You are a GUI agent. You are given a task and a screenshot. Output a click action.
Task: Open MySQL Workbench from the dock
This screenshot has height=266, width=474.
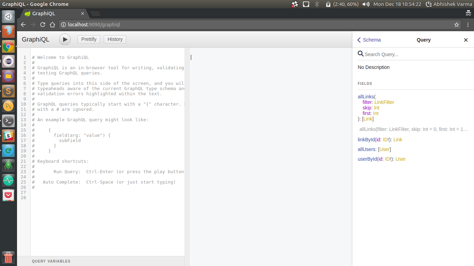[x=8, y=106]
